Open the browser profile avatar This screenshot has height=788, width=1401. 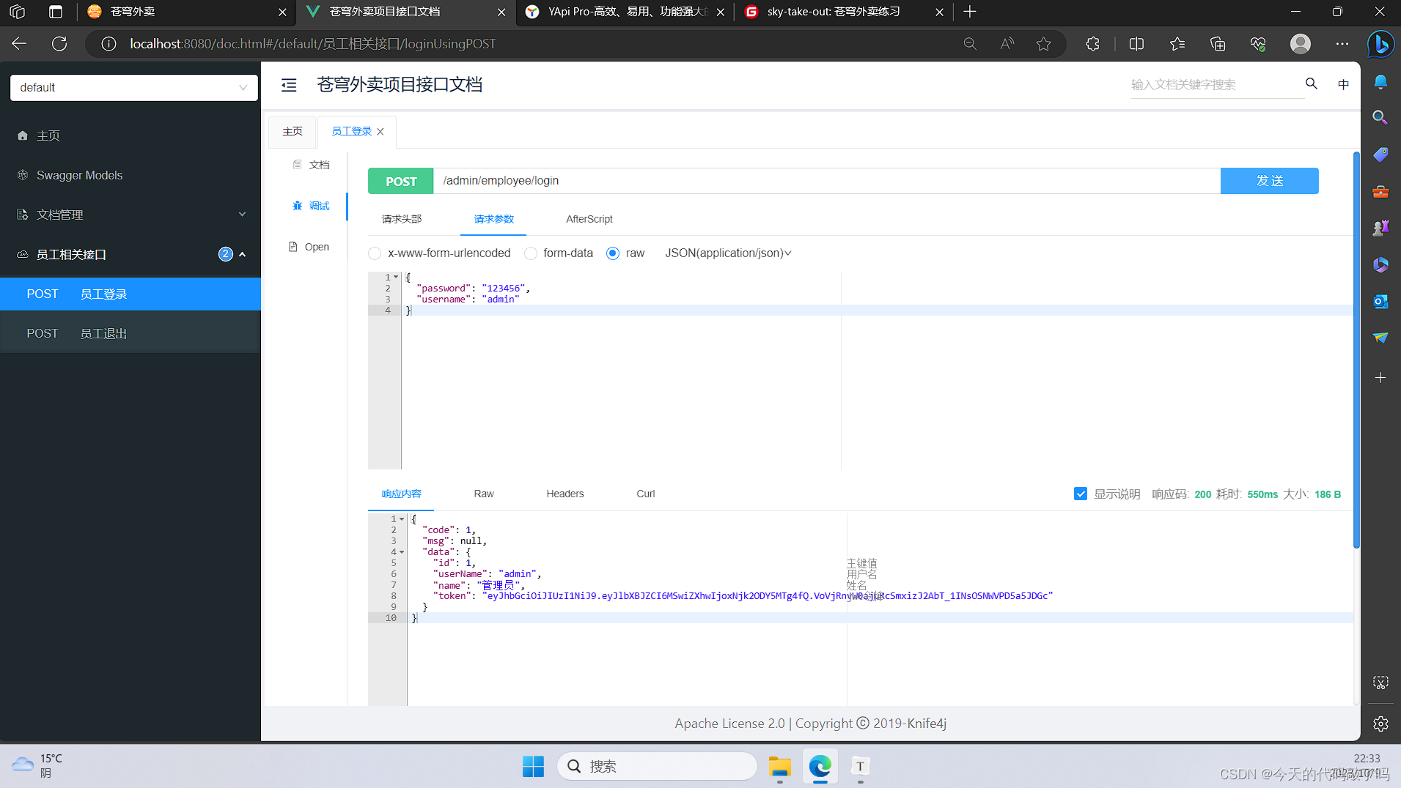coord(1301,44)
